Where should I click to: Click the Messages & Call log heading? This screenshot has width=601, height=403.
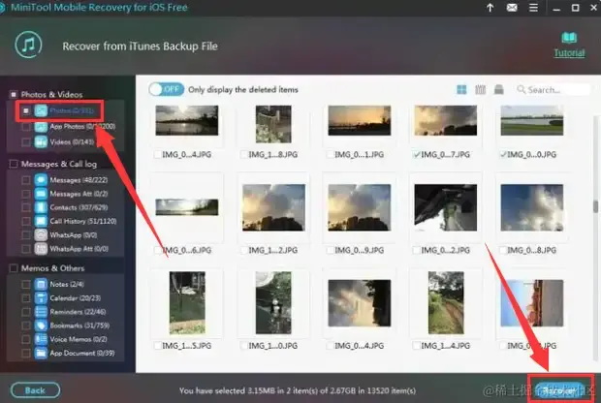coord(58,164)
